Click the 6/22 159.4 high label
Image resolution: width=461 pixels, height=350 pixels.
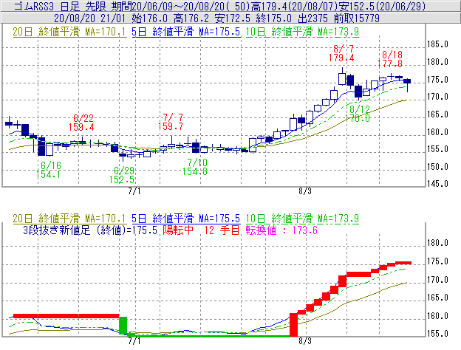point(81,123)
